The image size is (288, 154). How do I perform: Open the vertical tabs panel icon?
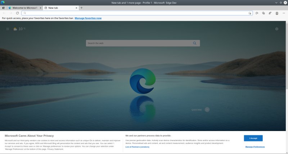click(x=4, y=8)
